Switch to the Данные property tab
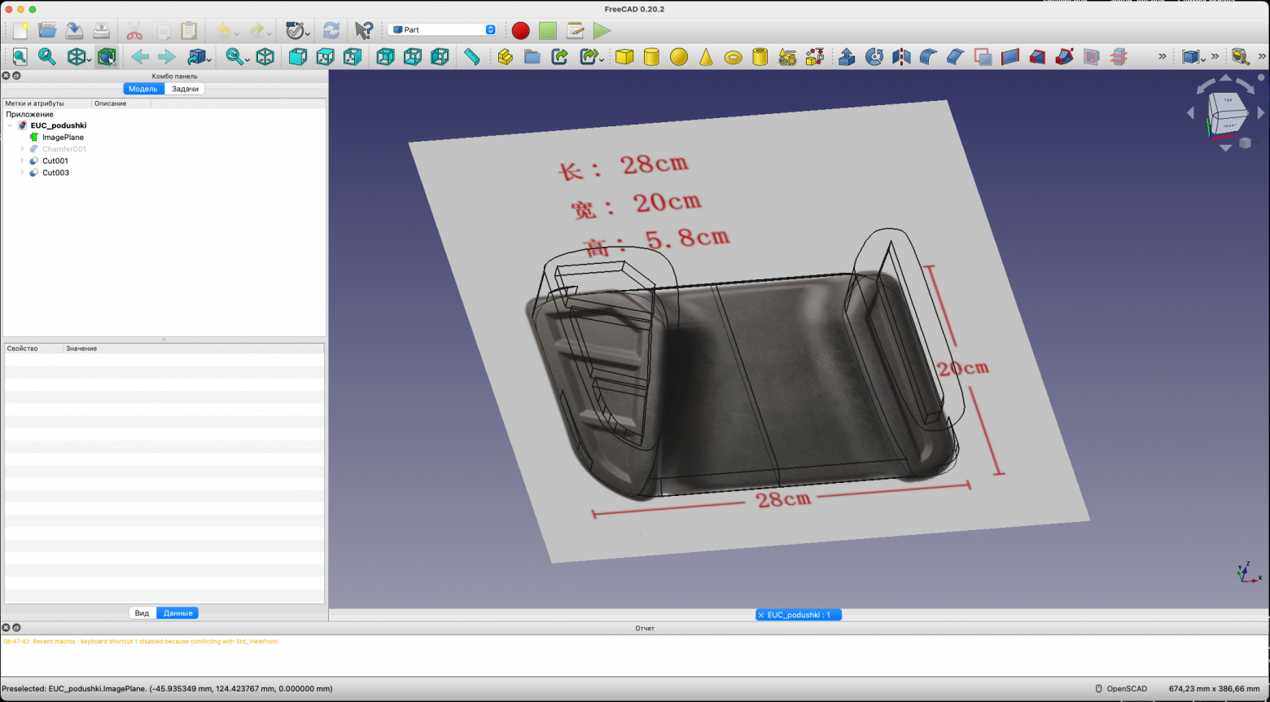Image resolution: width=1270 pixels, height=702 pixels. (177, 613)
